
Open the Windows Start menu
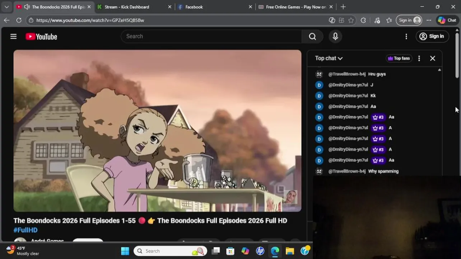125,251
